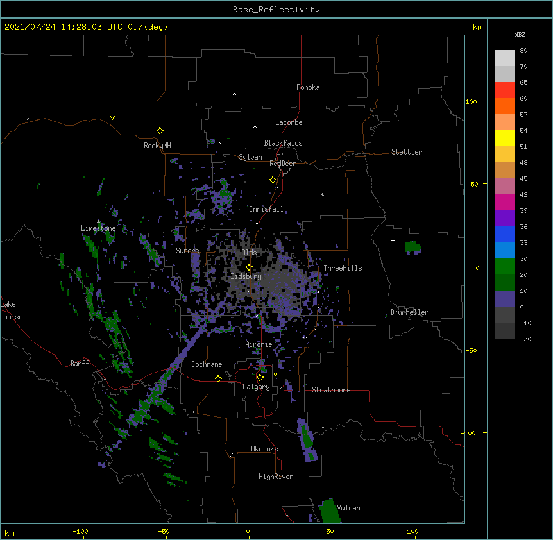
Task: Click the white asterisk marker east of Innisfail
Action: 322,194
